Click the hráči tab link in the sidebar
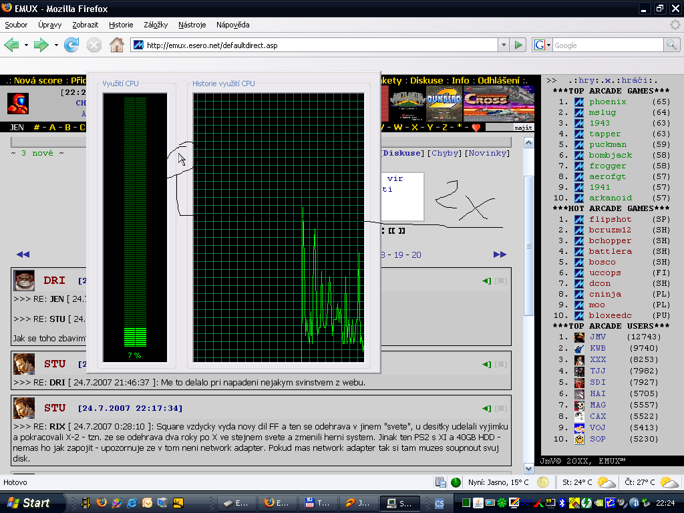 pyautogui.click(x=635, y=80)
